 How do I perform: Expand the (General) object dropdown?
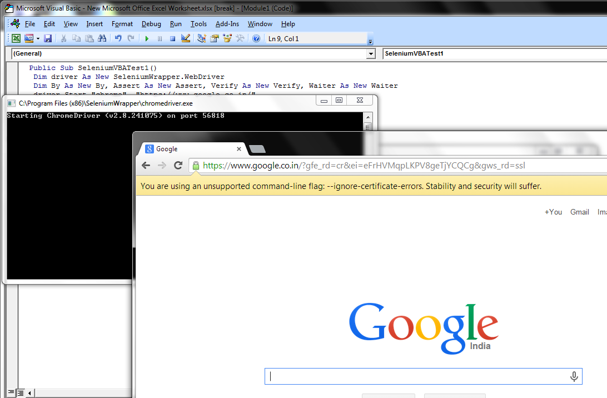pos(371,54)
